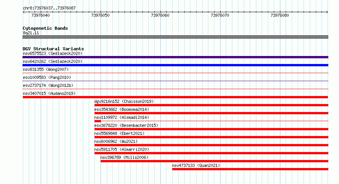Open variant esv1009583 (Pang2010) label
Screen dimensions: 339x184
(x=47, y=77)
